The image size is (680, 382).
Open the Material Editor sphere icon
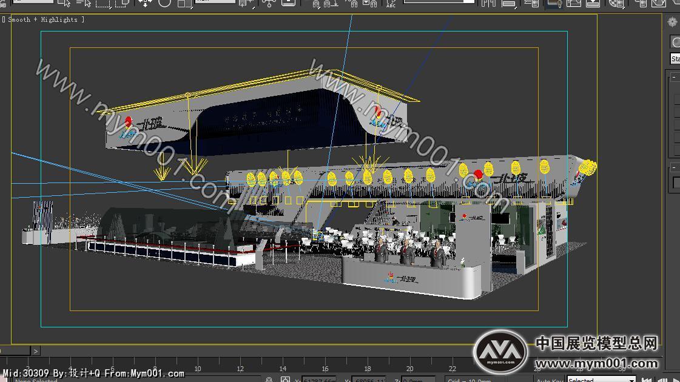tap(616, 4)
